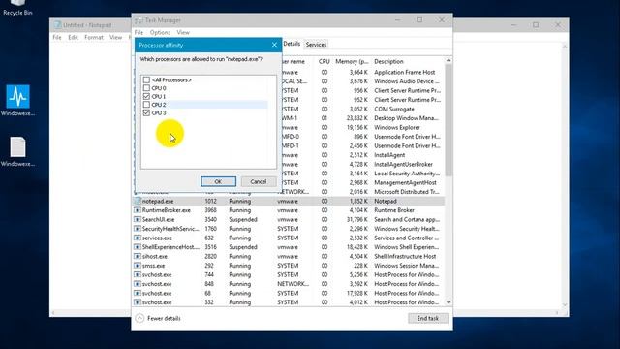
Task: Select the svchost.exe row with PID 332
Action: click(289, 302)
